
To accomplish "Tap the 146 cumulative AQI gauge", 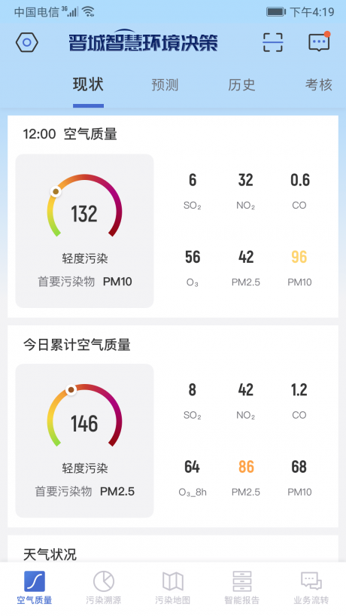I will coord(84,416).
